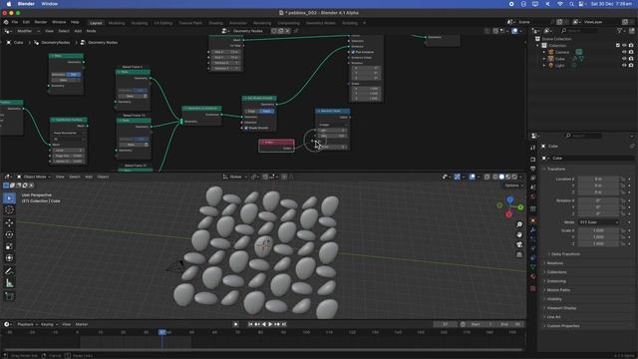Image resolution: width=638 pixels, height=359 pixels.
Task: Open the viewport Options dropdown
Action: tap(513, 185)
